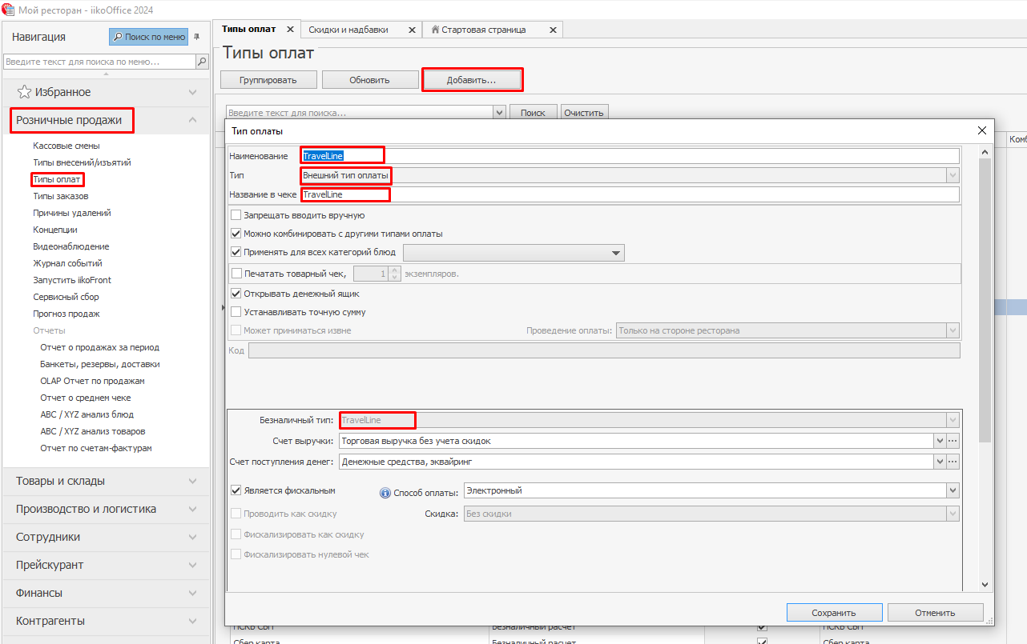Uncheck Можно комбинировать с другими типами оплаты
This screenshot has width=1027, height=644.
tap(236, 234)
